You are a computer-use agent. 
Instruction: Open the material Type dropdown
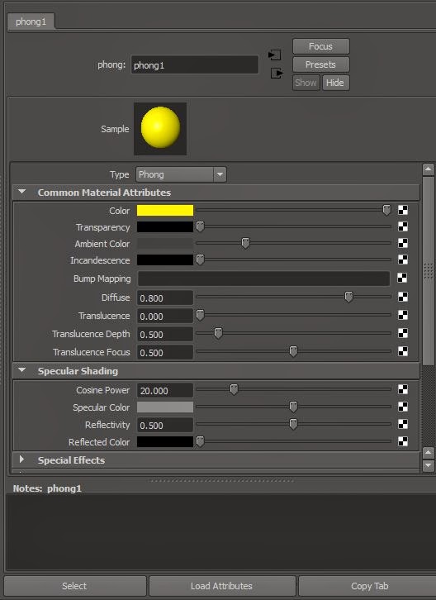pyautogui.click(x=182, y=174)
